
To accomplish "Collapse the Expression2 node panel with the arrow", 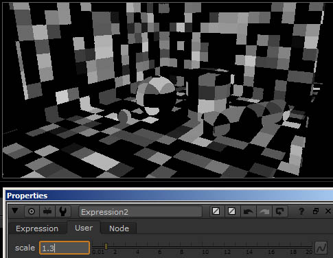I will click(15, 211).
